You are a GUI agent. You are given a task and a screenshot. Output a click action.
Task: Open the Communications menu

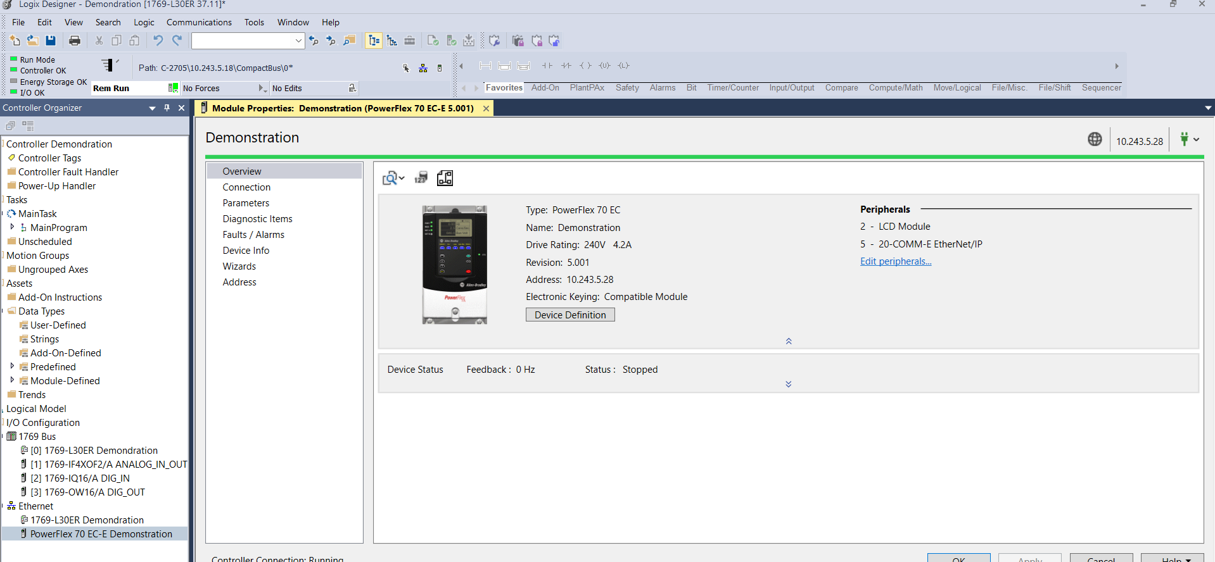coord(199,22)
